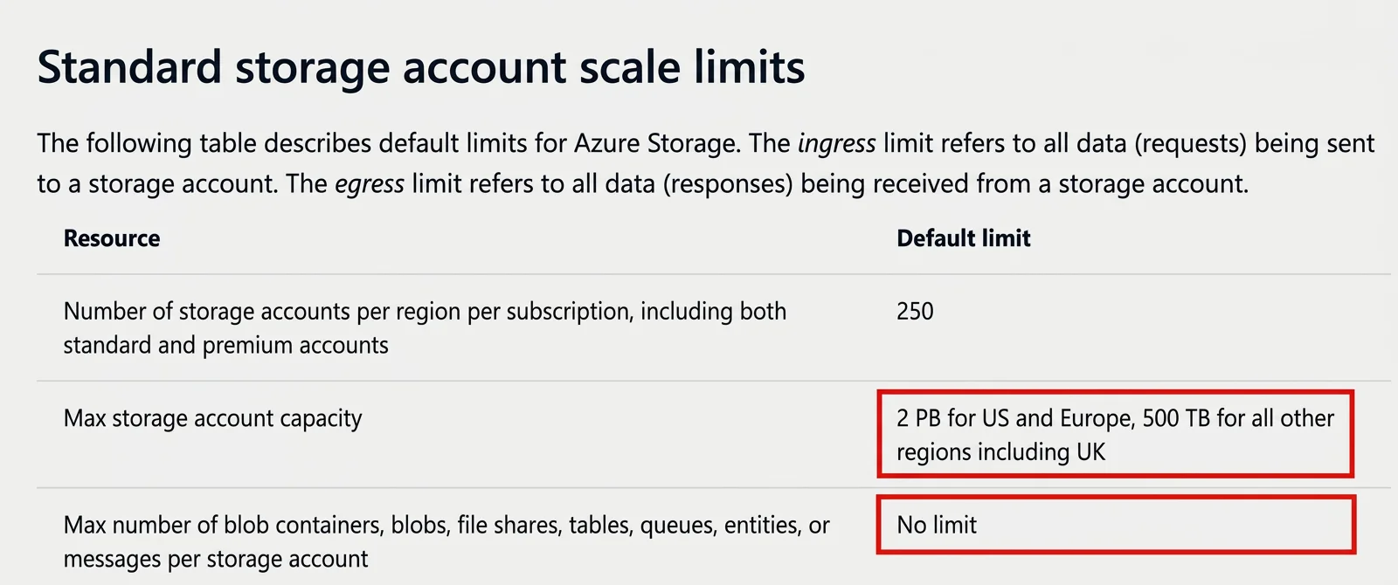
Task: Click 'standard and premium accounts' text line
Action: [x=225, y=346]
